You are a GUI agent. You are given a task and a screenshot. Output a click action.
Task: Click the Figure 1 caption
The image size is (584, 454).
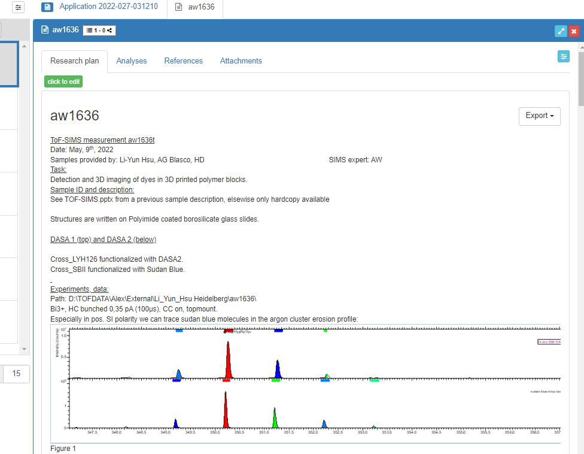(x=63, y=449)
